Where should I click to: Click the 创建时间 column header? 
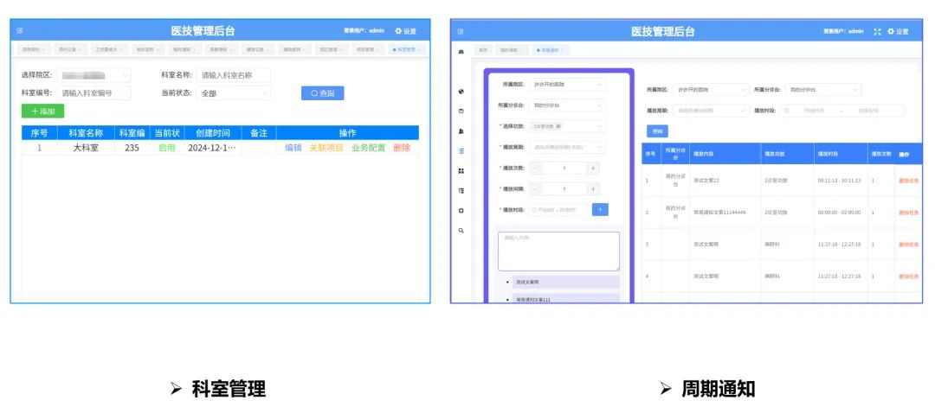tap(213, 133)
